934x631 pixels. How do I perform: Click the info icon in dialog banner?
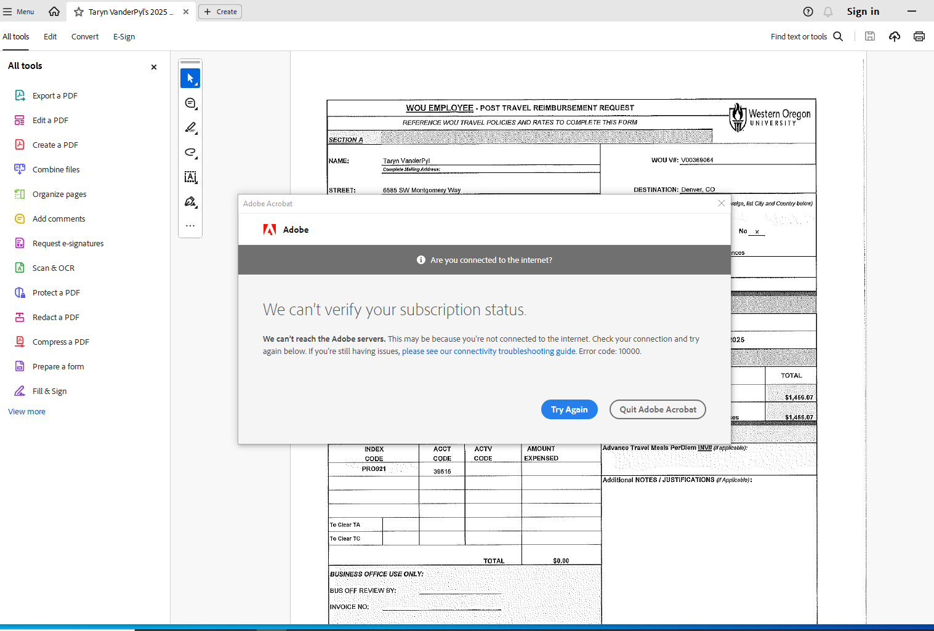(421, 260)
